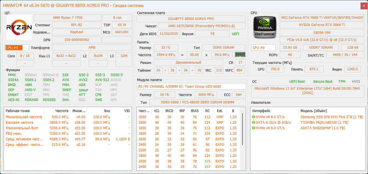Click the Samsung SSD 970 EVO status checkmark
This screenshot has height=174, width=368.
pos(253,117)
